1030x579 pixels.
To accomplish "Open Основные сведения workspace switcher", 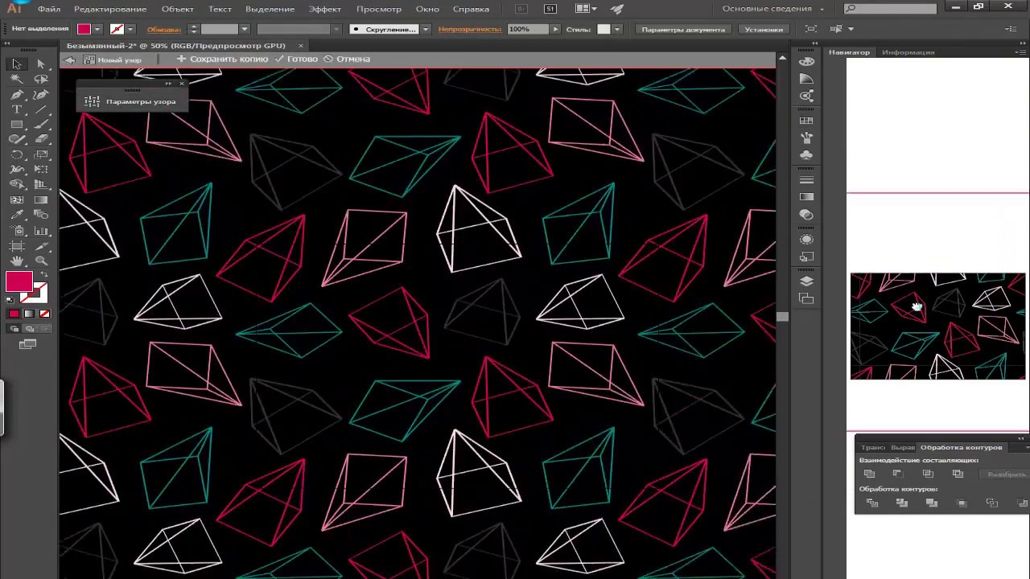I will [x=772, y=9].
